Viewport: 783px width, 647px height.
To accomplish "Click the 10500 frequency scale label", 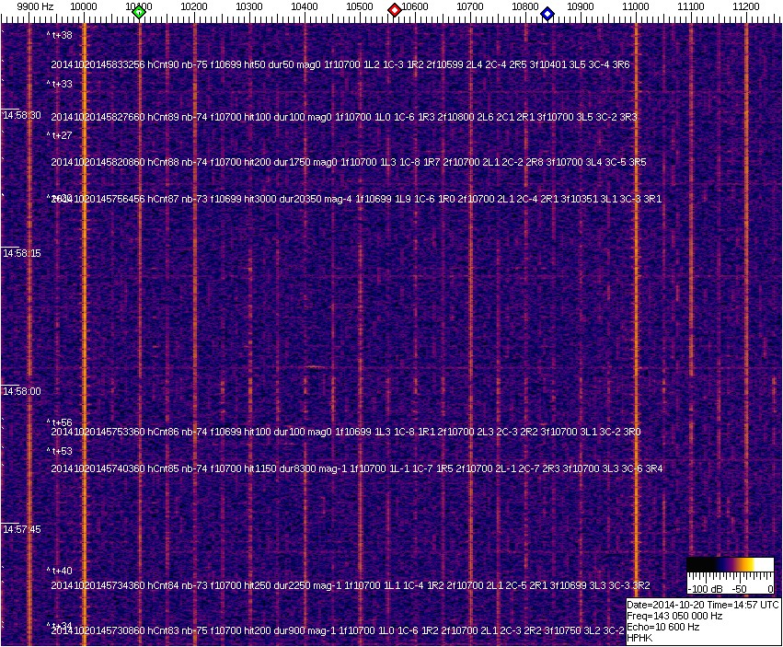I will (x=360, y=6).
